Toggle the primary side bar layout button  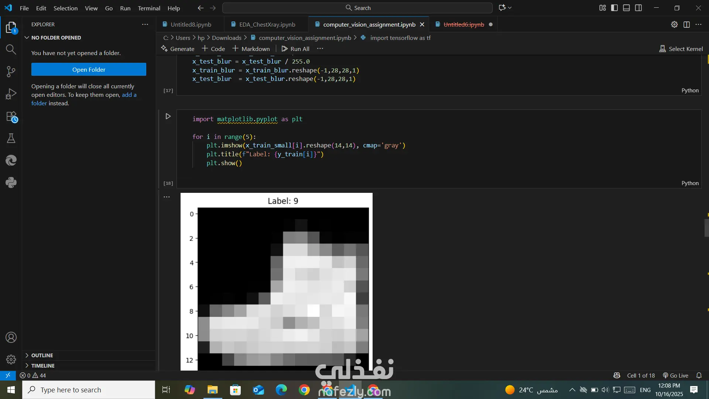614,8
